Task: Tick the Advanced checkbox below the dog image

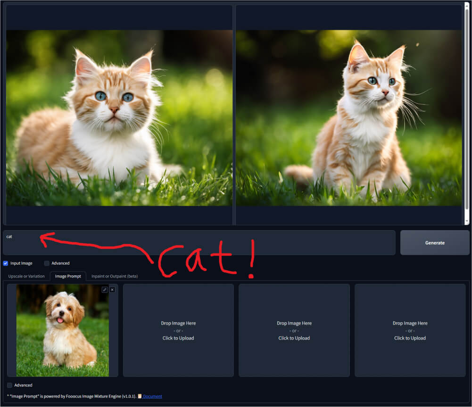Action: coord(10,385)
